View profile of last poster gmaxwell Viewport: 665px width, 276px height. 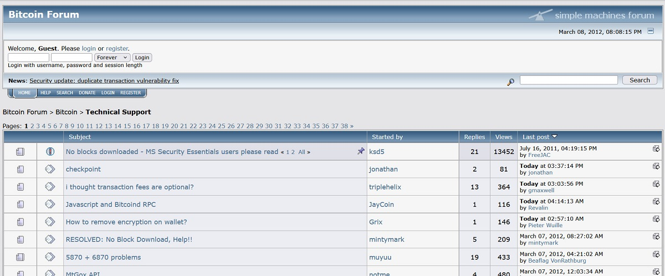click(541, 190)
